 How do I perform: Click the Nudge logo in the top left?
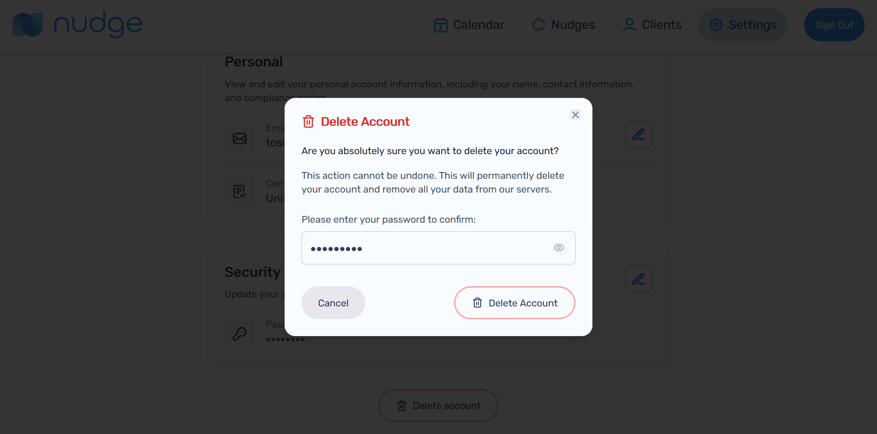point(77,24)
